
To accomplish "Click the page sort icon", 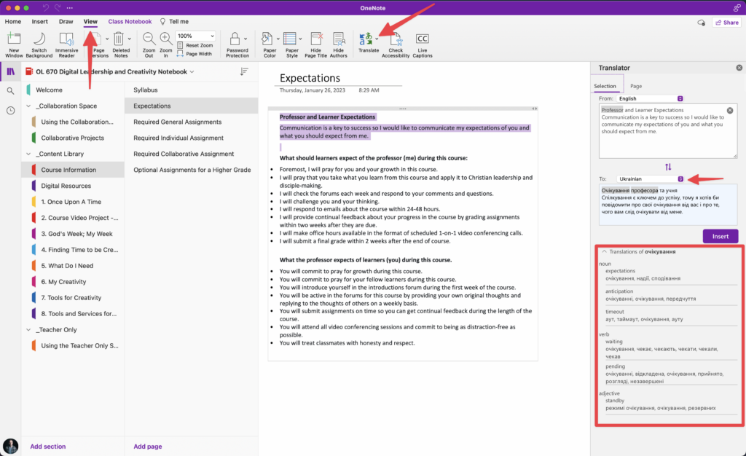I will click(x=244, y=71).
